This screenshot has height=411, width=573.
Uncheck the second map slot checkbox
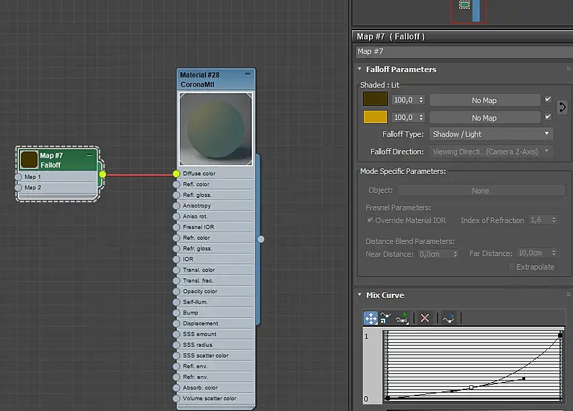(x=548, y=117)
